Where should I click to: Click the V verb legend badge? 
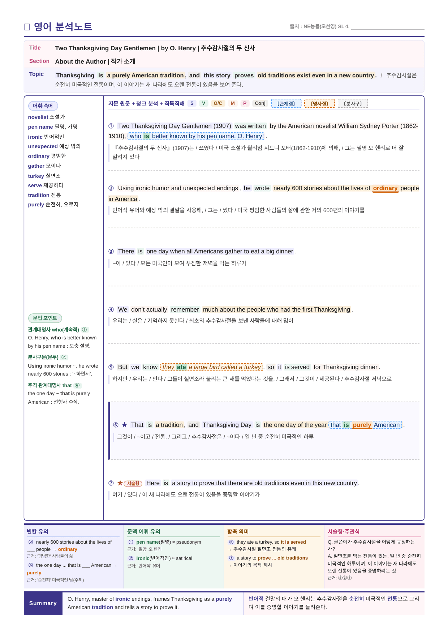(x=203, y=103)
